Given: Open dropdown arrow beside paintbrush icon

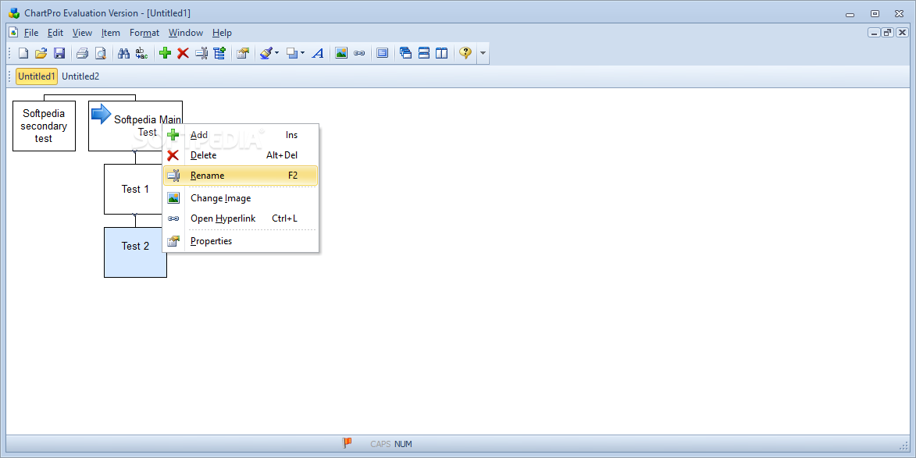Looking at the screenshot, I should point(277,53).
